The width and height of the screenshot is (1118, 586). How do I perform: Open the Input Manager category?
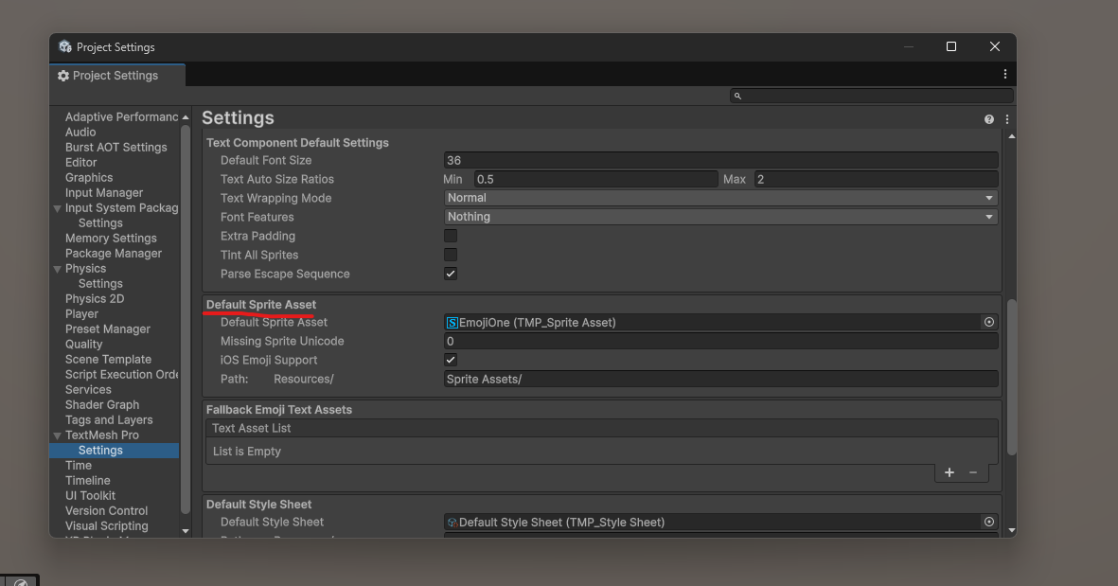coord(104,192)
